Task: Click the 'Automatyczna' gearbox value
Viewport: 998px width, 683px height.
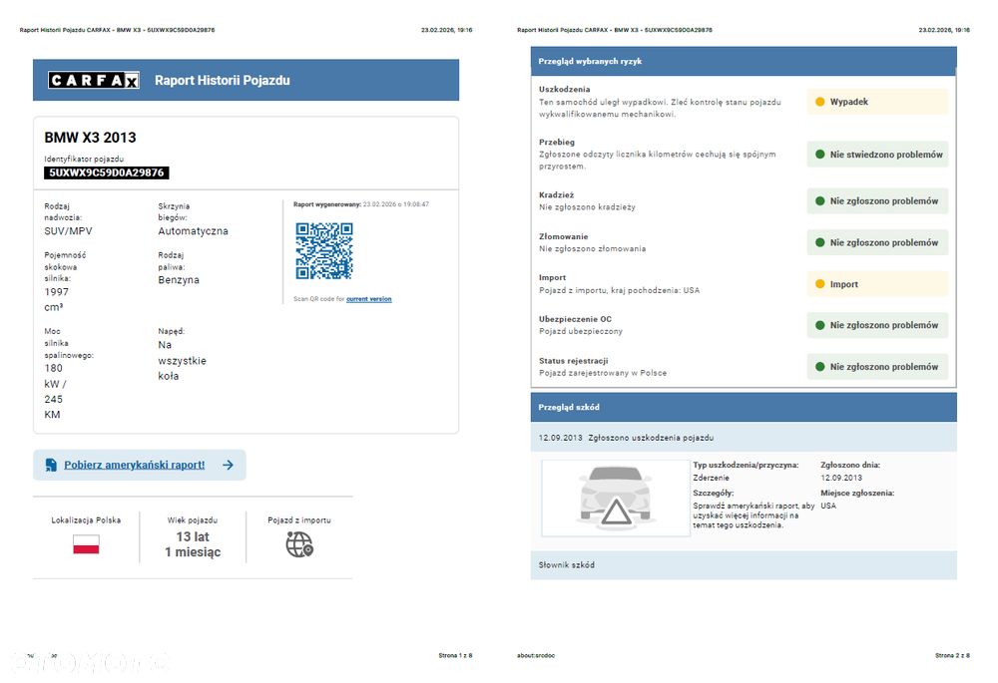Action: [193, 231]
